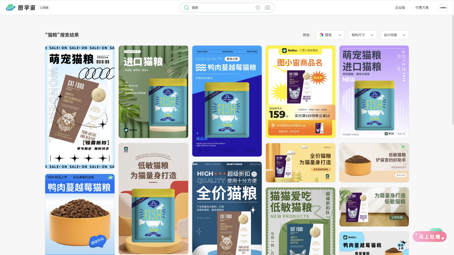Image resolution: width=454 pixels, height=255 pixels.
Task: Open the 萌宠猫粮 SALE ON poster template
Action: (x=80, y=107)
